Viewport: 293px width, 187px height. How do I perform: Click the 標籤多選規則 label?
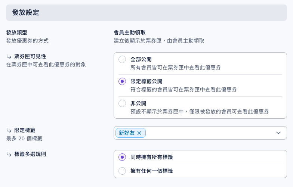click(30, 154)
